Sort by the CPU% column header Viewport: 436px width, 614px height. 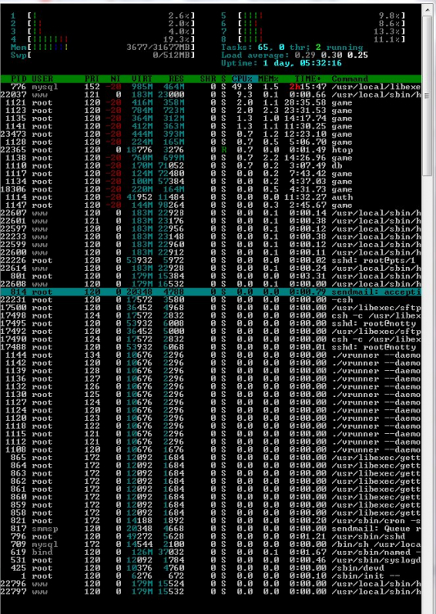click(242, 79)
